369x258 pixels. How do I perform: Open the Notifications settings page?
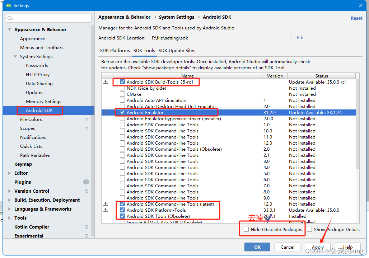33,137
